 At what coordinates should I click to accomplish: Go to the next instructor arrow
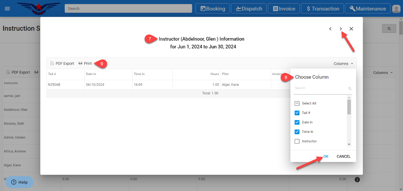(341, 29)
